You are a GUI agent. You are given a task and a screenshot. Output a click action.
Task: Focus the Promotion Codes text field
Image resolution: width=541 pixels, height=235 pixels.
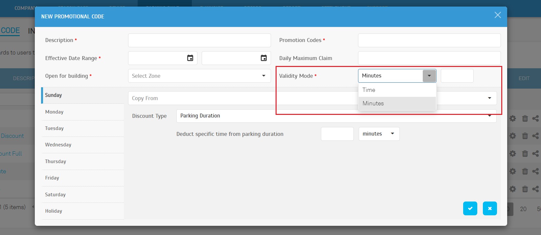point(429,40)
